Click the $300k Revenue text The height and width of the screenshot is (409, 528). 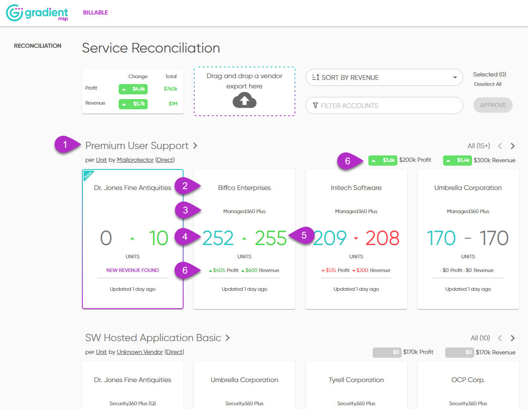click(x=494, y=160)
